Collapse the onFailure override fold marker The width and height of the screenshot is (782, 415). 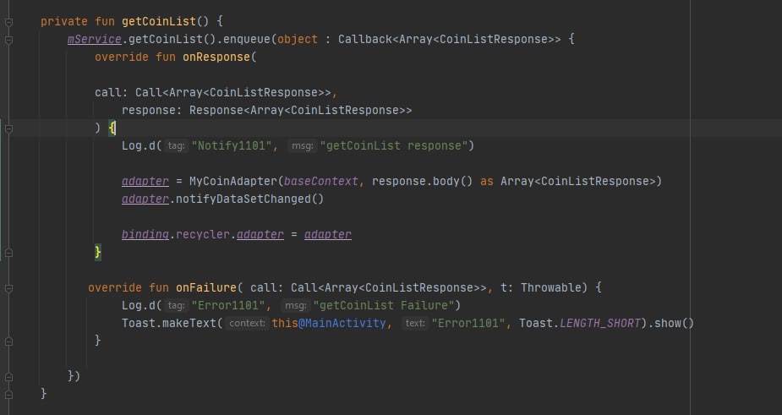coord(8,288)
